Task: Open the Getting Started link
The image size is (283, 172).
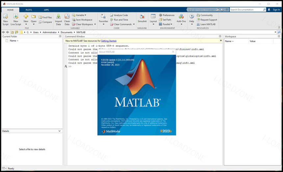Action: point(109,41)
